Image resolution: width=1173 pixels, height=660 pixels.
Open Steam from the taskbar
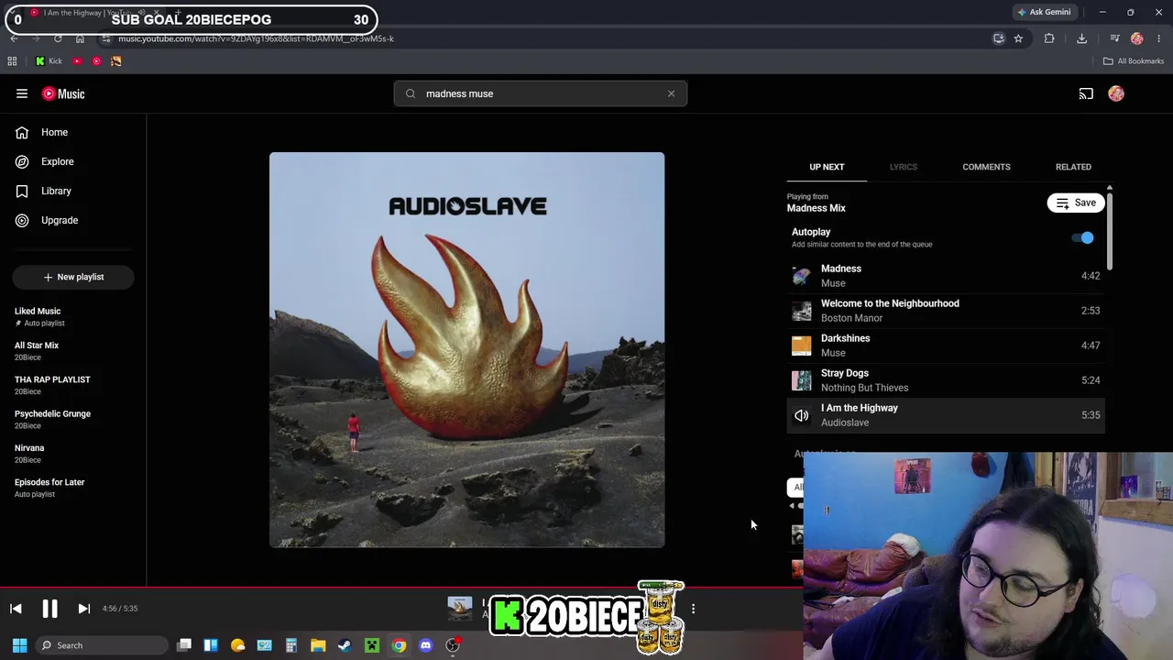345,645
